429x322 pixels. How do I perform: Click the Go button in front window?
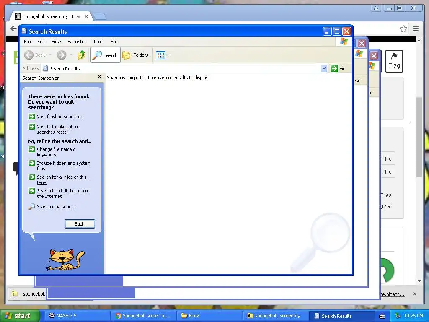[x=338, y=68]
